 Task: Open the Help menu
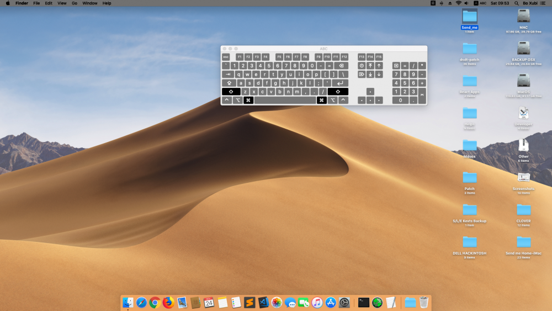(x=107, y=3)
